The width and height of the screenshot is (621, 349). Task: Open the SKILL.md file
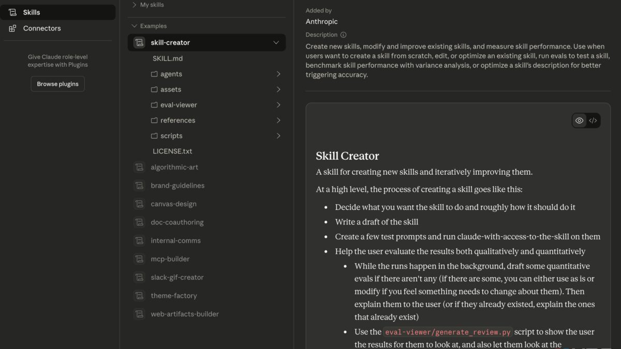point(168,58)
